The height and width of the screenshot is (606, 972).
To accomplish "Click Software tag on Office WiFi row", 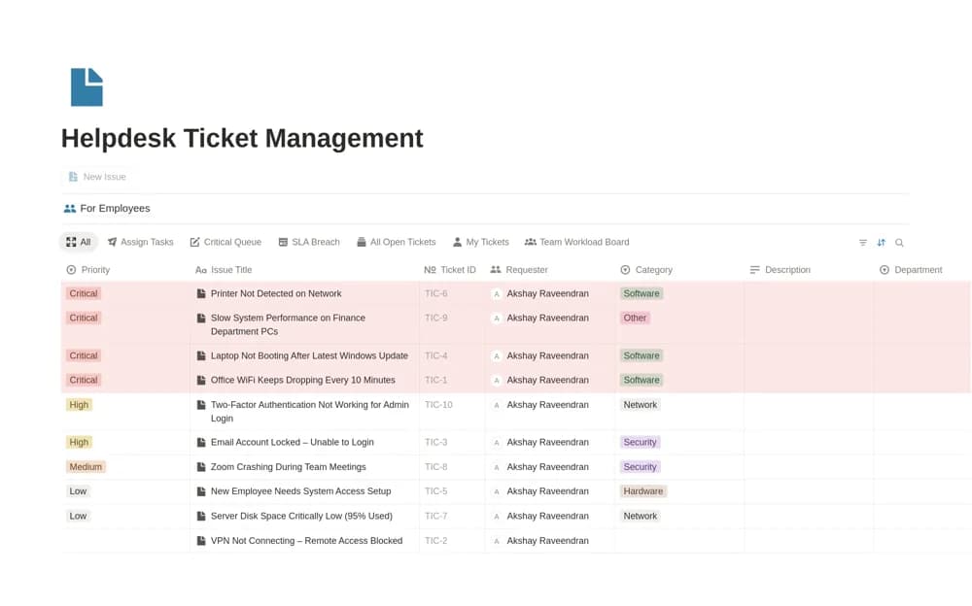I will point(642,381).
